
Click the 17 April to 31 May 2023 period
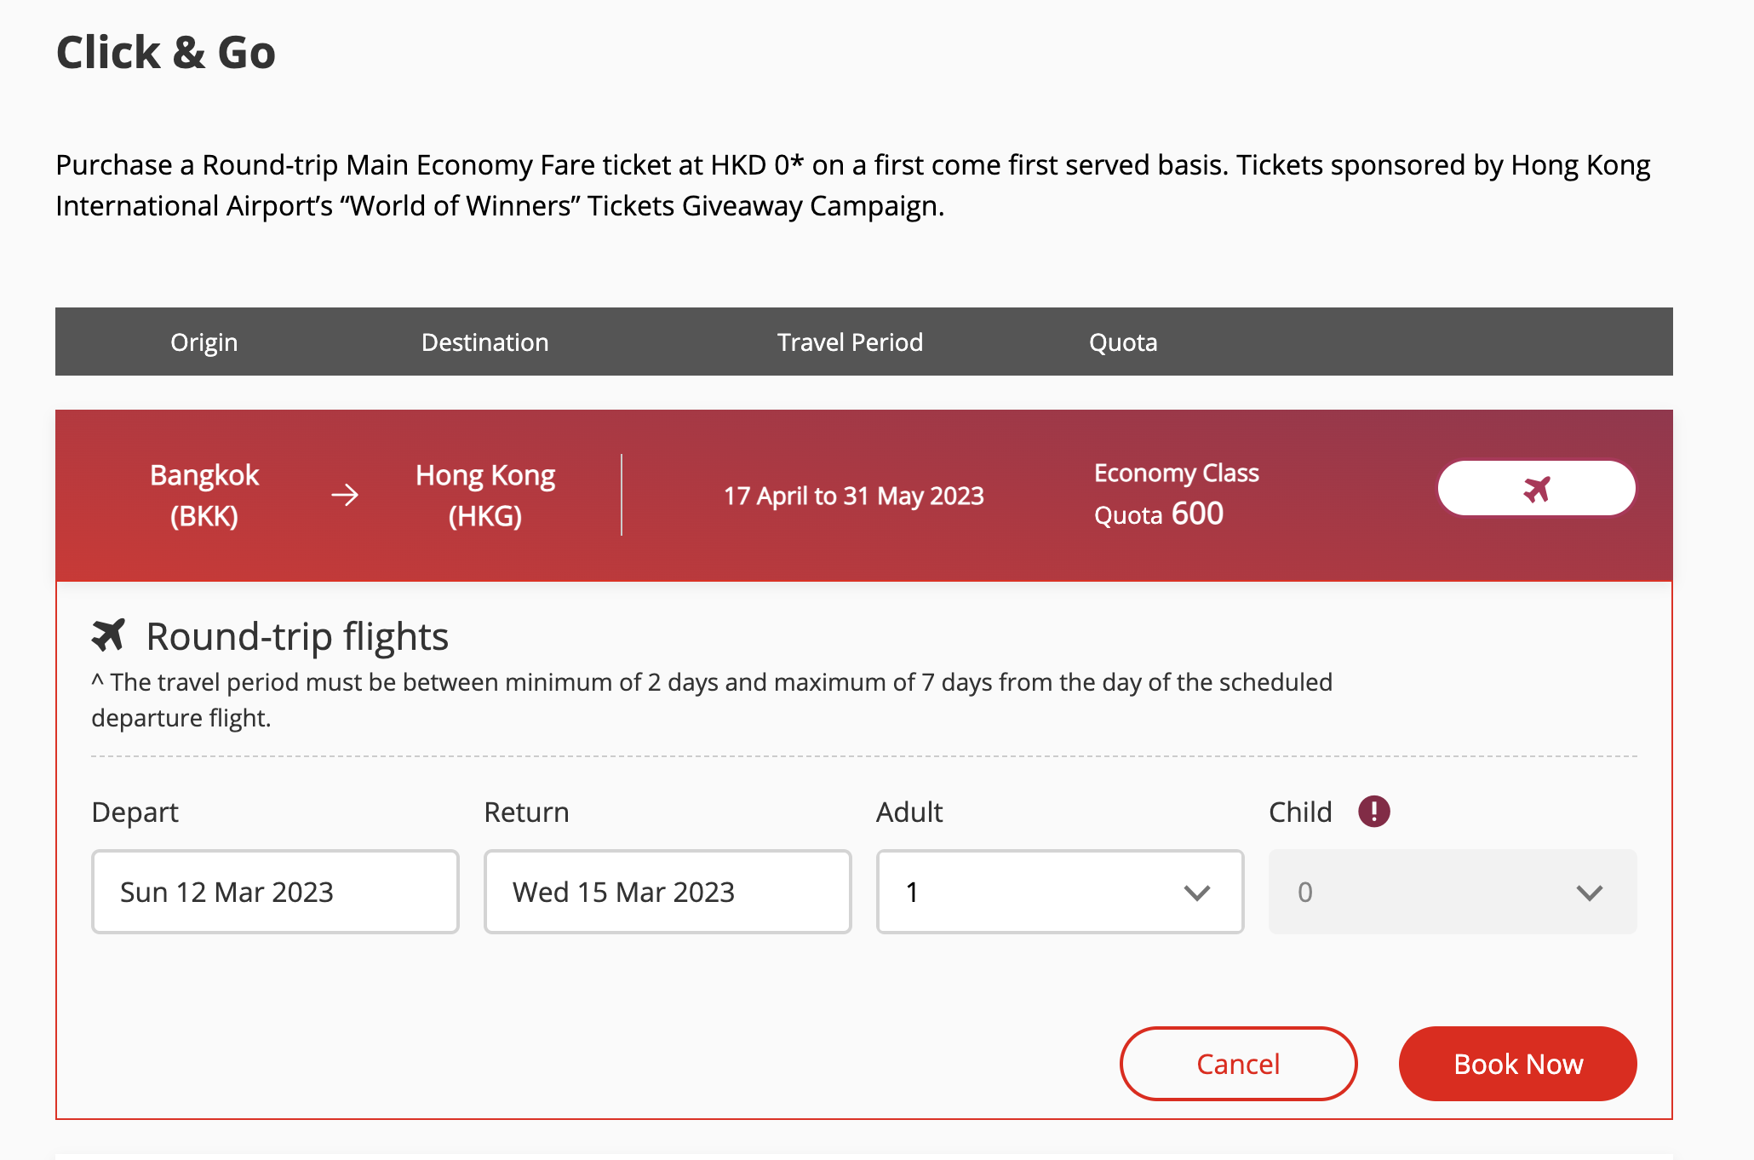(x=854, y=496)
